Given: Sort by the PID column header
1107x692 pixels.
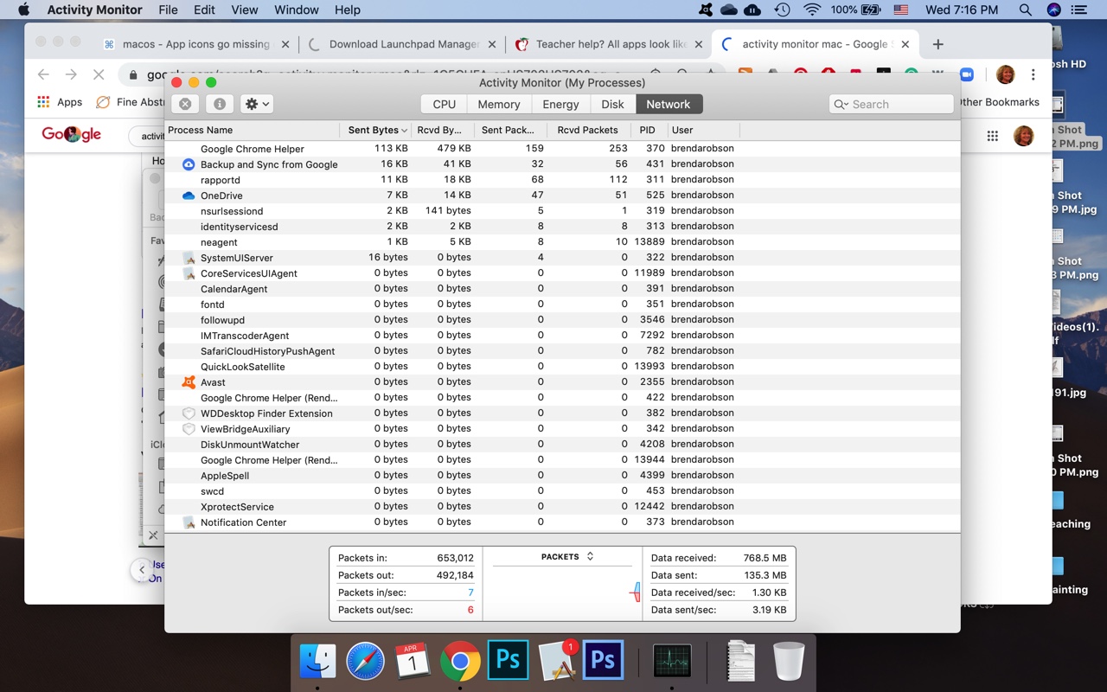Looking at the screenshot, I should click(x=648, y=130).
